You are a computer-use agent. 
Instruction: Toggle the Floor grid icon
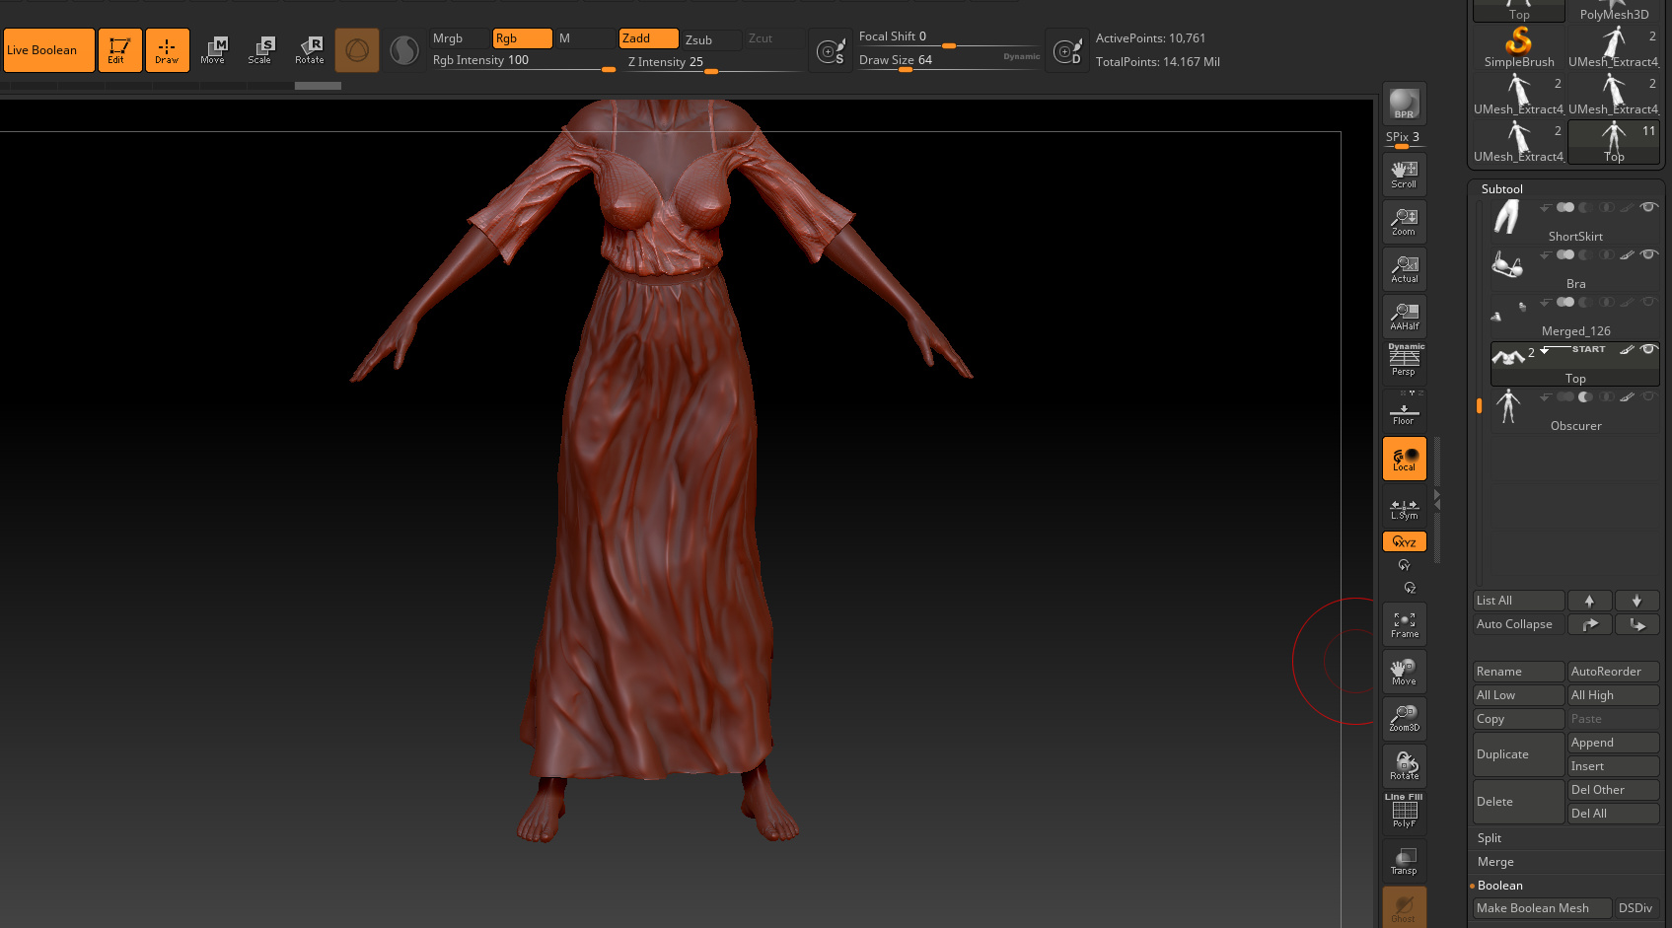pos(1404,410)
